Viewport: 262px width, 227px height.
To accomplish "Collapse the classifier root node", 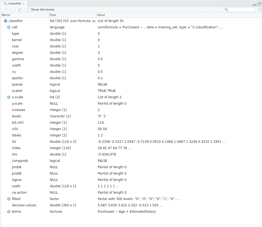I will [6, 21].
